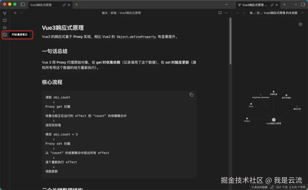Add new tab in left pane

click(x=77, y=5)
